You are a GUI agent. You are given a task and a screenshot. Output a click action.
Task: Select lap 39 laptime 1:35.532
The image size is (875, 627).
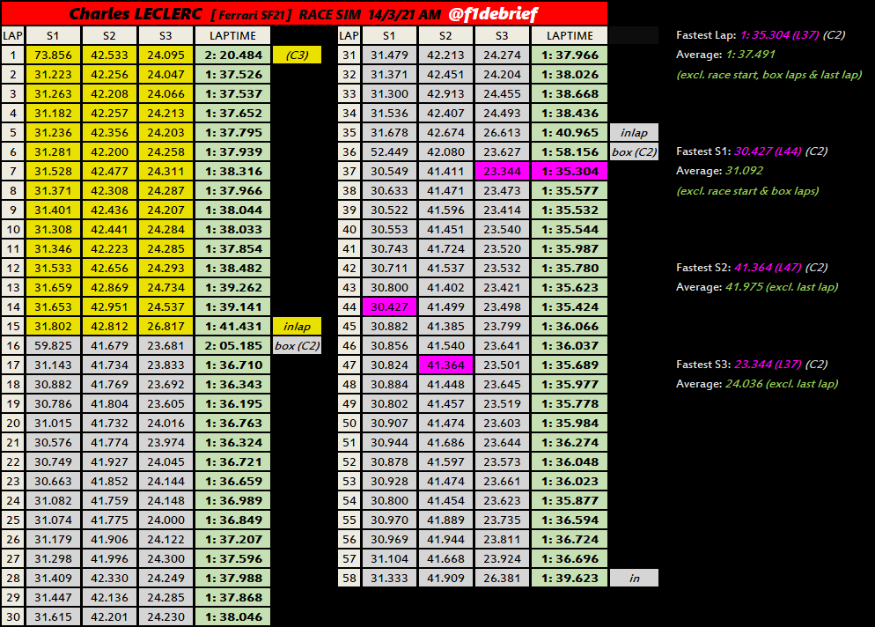tap(570, 210)
